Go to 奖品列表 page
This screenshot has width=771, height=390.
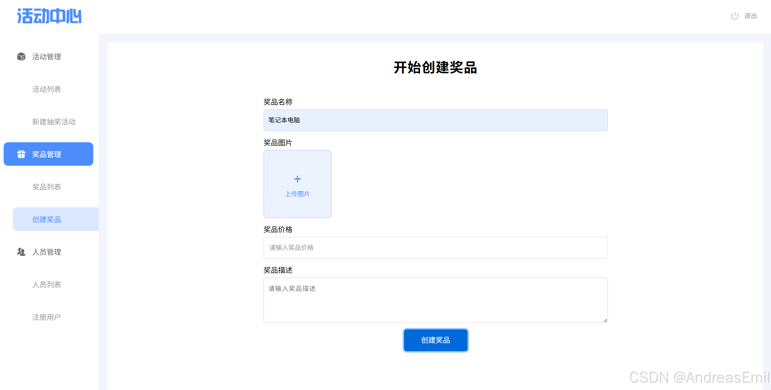47,187
